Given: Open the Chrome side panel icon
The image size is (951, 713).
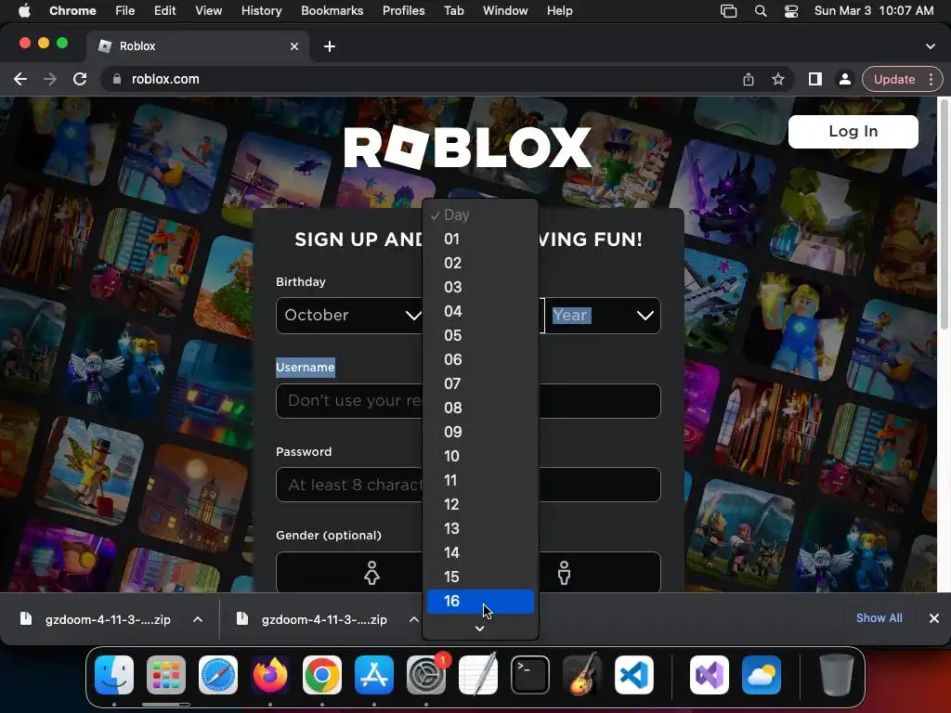Looking at the screenshot, I should 815,79.
